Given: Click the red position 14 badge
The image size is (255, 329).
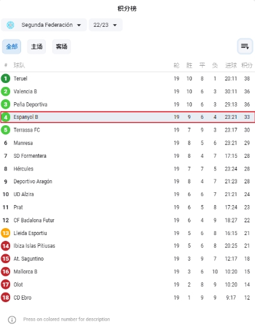Looking at the screenshot, I should (x=6, y=246).
